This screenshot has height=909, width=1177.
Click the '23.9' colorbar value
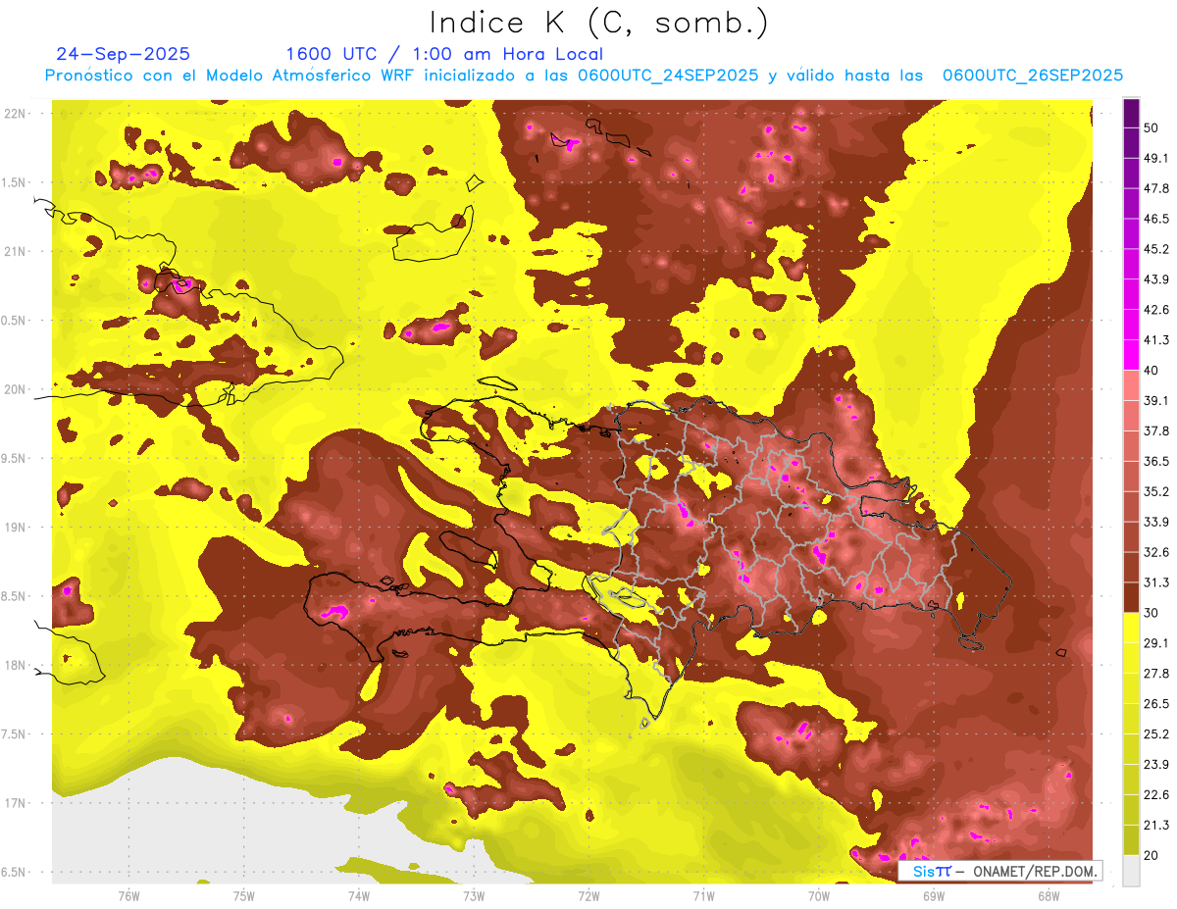pyautogui.click(x=1155, y=765)
